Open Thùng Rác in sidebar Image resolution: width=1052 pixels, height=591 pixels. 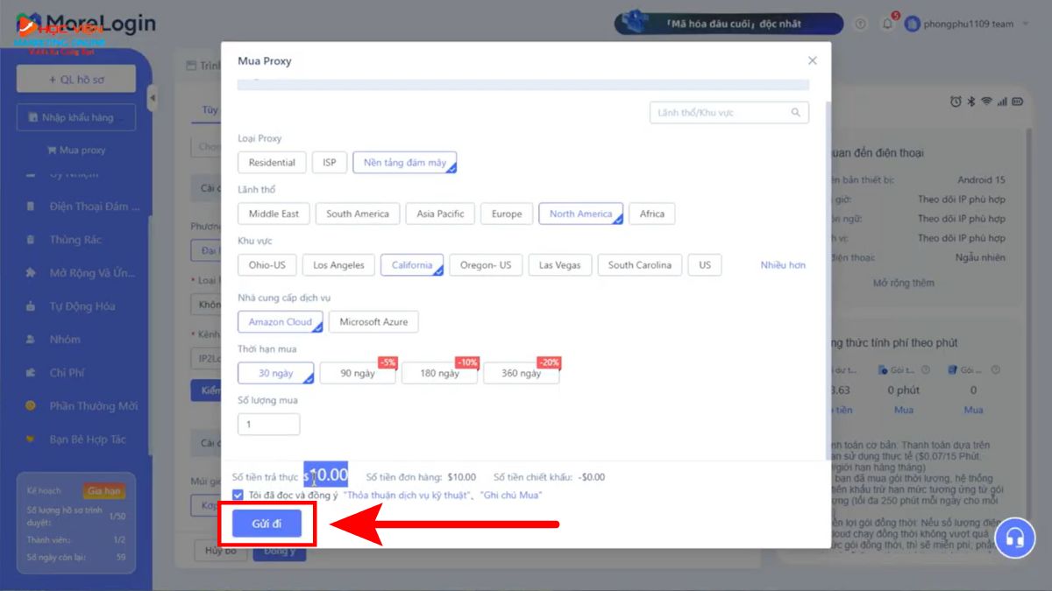tap(75, 240)
